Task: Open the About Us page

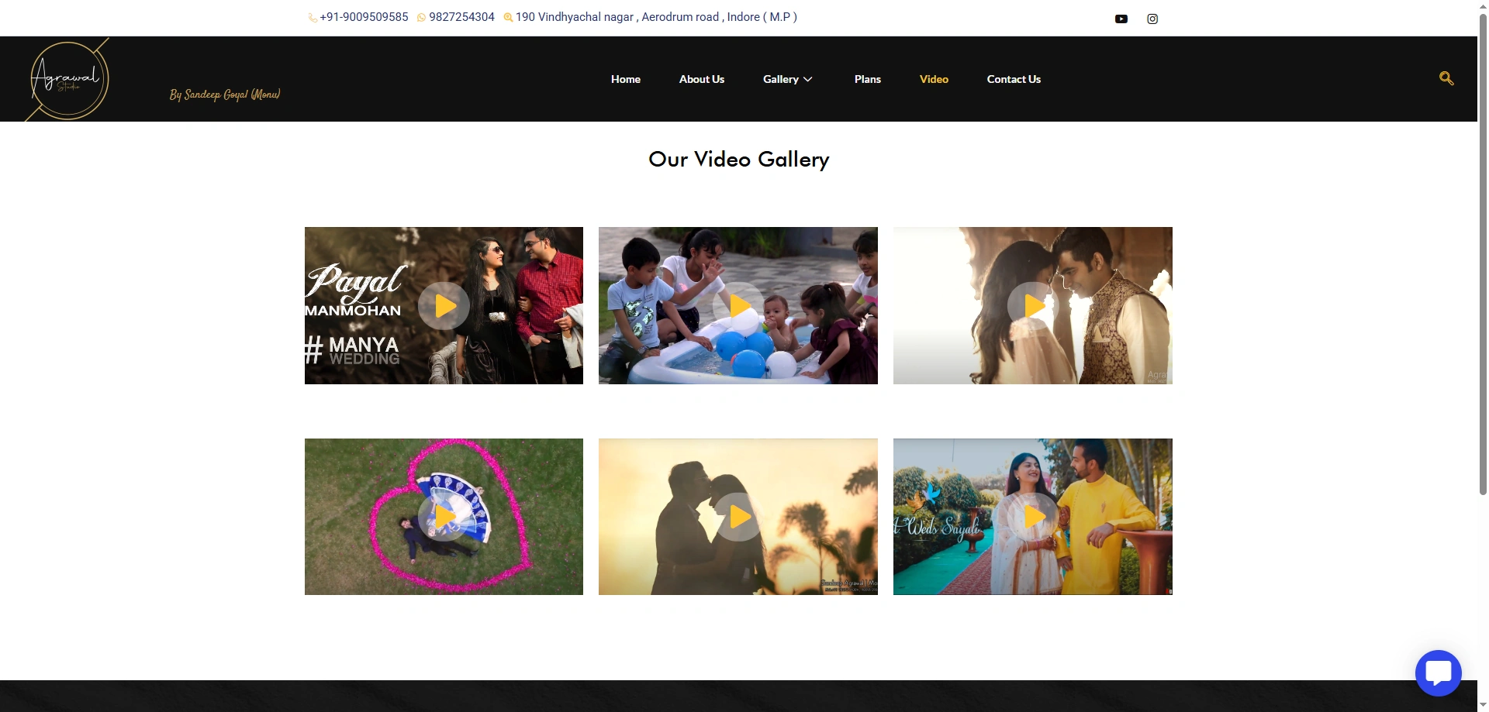Action: pyautogui.click(x=702, y=79)
